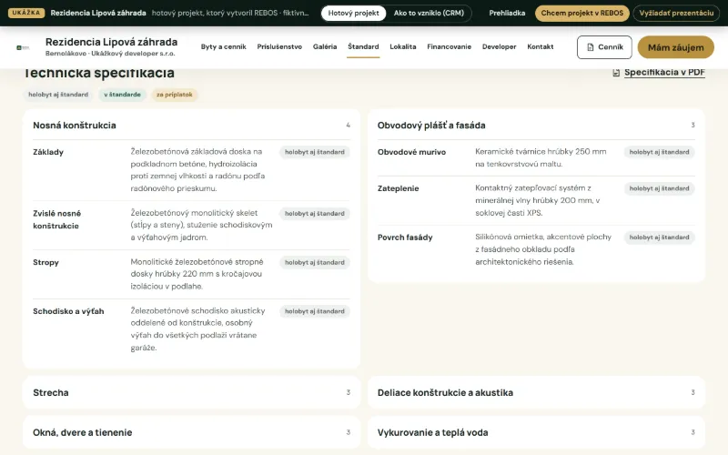Open Financovanie nav item
The height and width of the screenshot is (455, 728).
(x=449, y=47)
